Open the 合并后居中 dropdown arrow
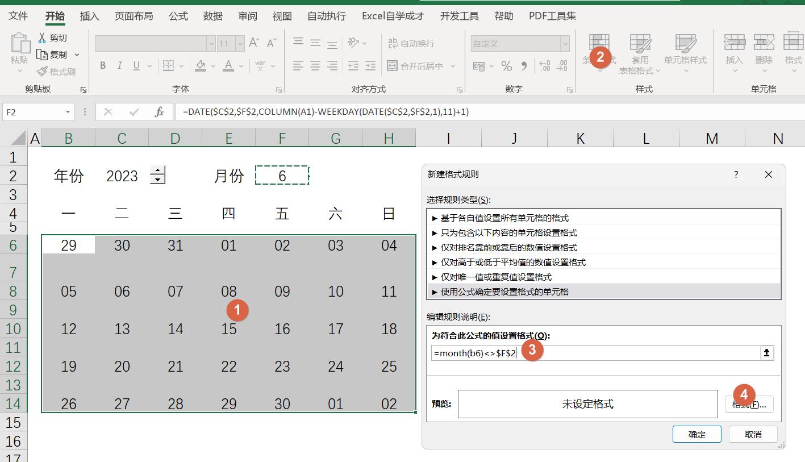This screenshot has width=805, height=462. click(x=452, y=66)
